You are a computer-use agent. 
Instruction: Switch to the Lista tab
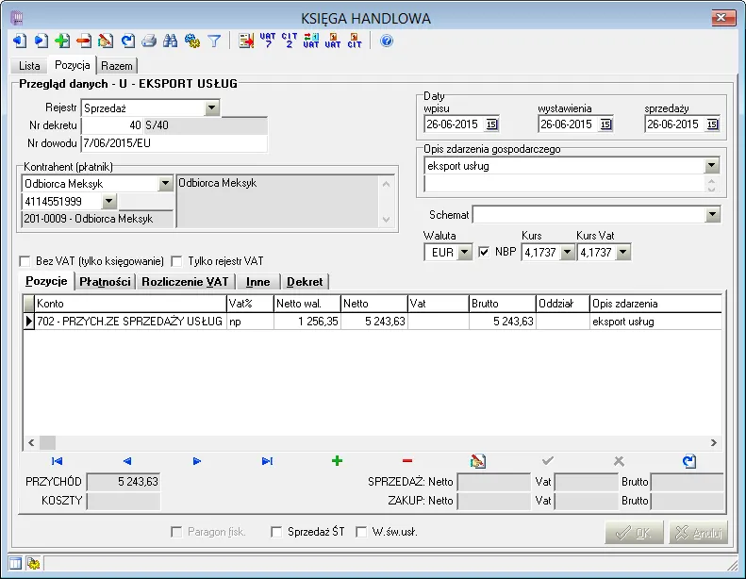click(29, 66)
